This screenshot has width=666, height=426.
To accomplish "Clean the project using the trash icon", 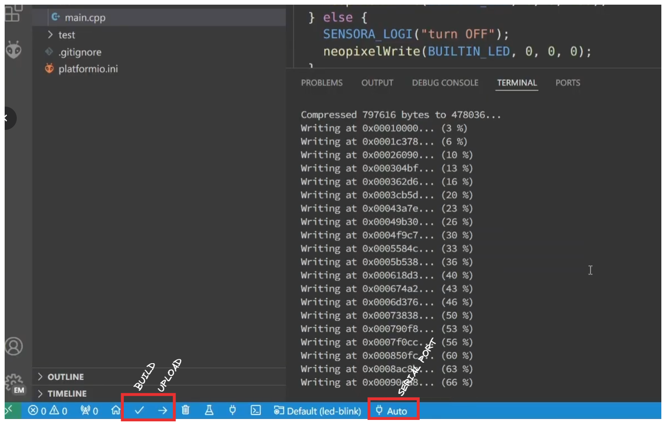I will click(x=185, y=411).
